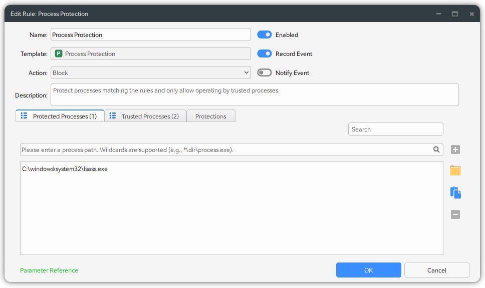The width and height of the screenshot is (485, 288).
Task: Open the Action dropdown showing Block
Action: (150, 73)
